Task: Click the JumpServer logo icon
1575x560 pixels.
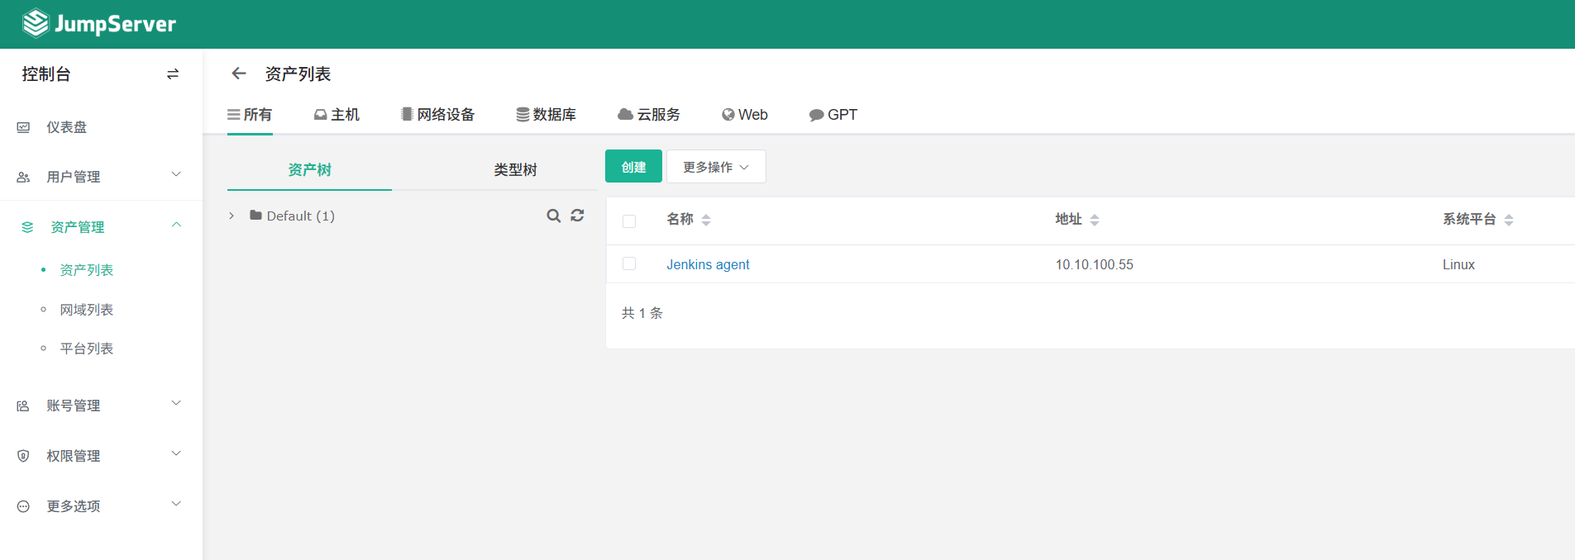Action: tap(35, 24)
